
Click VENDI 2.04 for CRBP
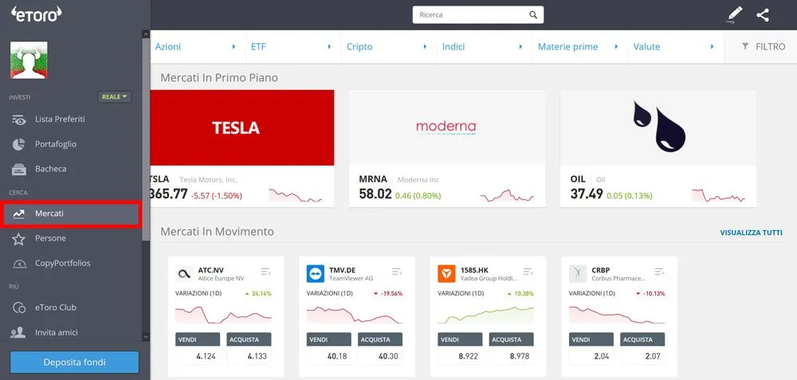(591, 348)
